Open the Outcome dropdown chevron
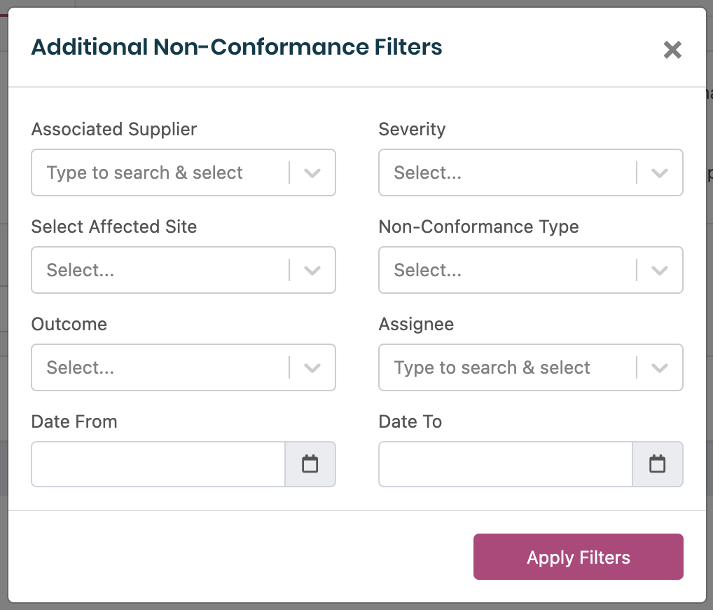Image resolution: width=713 pixels, height=610 pixels. 312,367
